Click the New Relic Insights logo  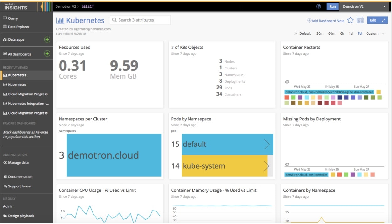[16, 7]
